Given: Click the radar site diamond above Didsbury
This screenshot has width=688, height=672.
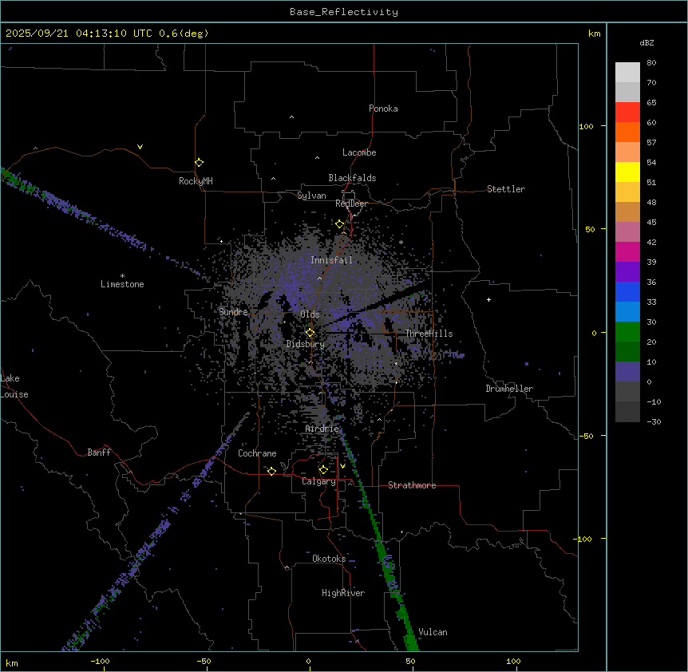Looking at the screenshot, I should (310, 332).
